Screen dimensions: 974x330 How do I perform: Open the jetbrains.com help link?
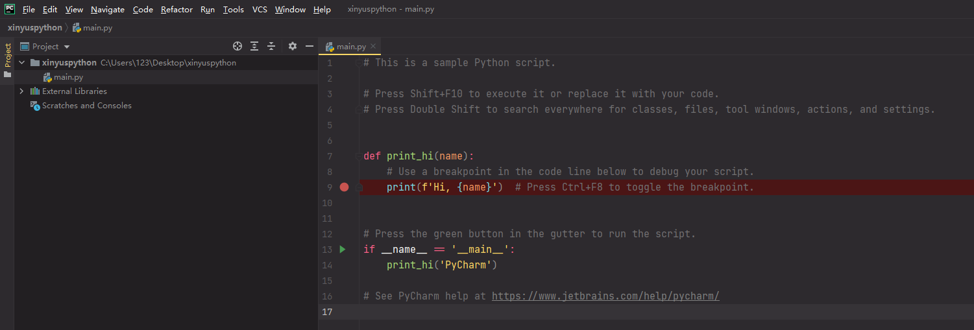pyautogui.click(x=605, y=296)
